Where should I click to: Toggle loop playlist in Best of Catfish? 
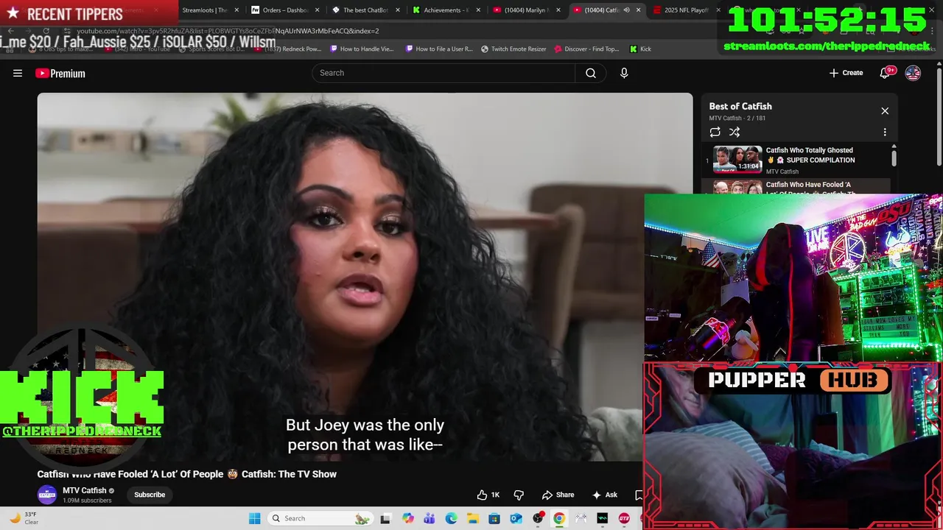point(715,132)
